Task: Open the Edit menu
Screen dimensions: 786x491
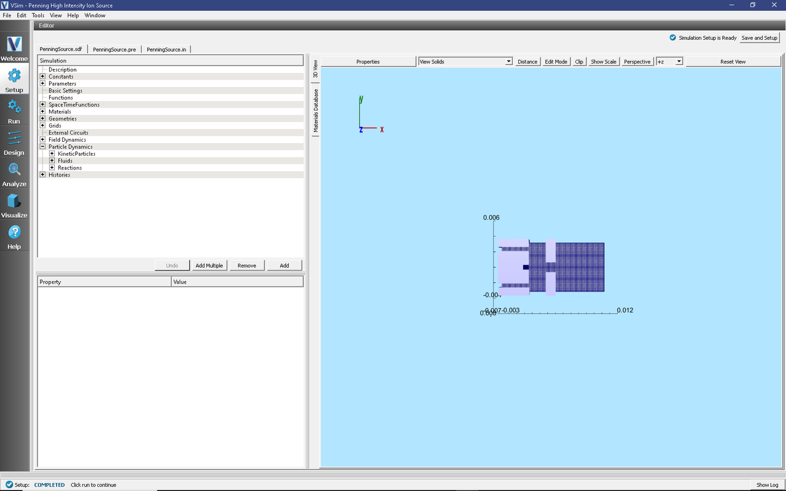Action: [x=21, y=15]
